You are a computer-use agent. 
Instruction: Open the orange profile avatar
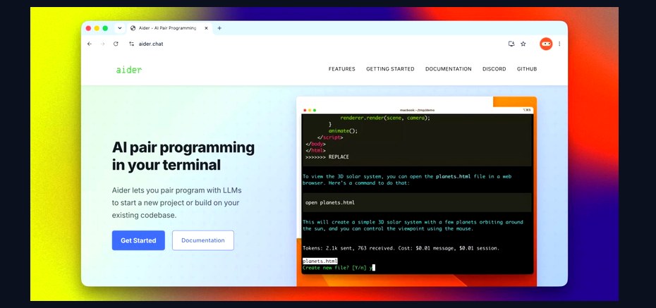(x=546, y=44)
